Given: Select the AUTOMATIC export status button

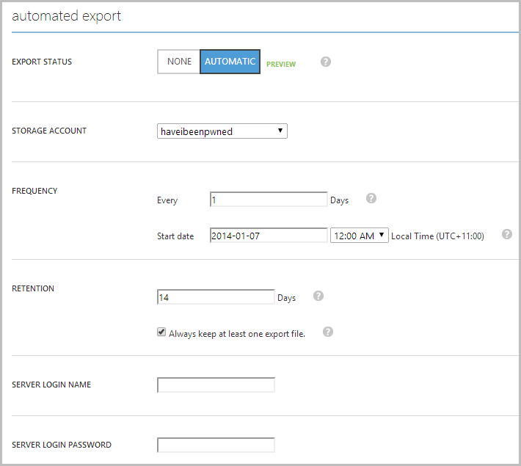Looking at the screenshot, I should (230, 62).
